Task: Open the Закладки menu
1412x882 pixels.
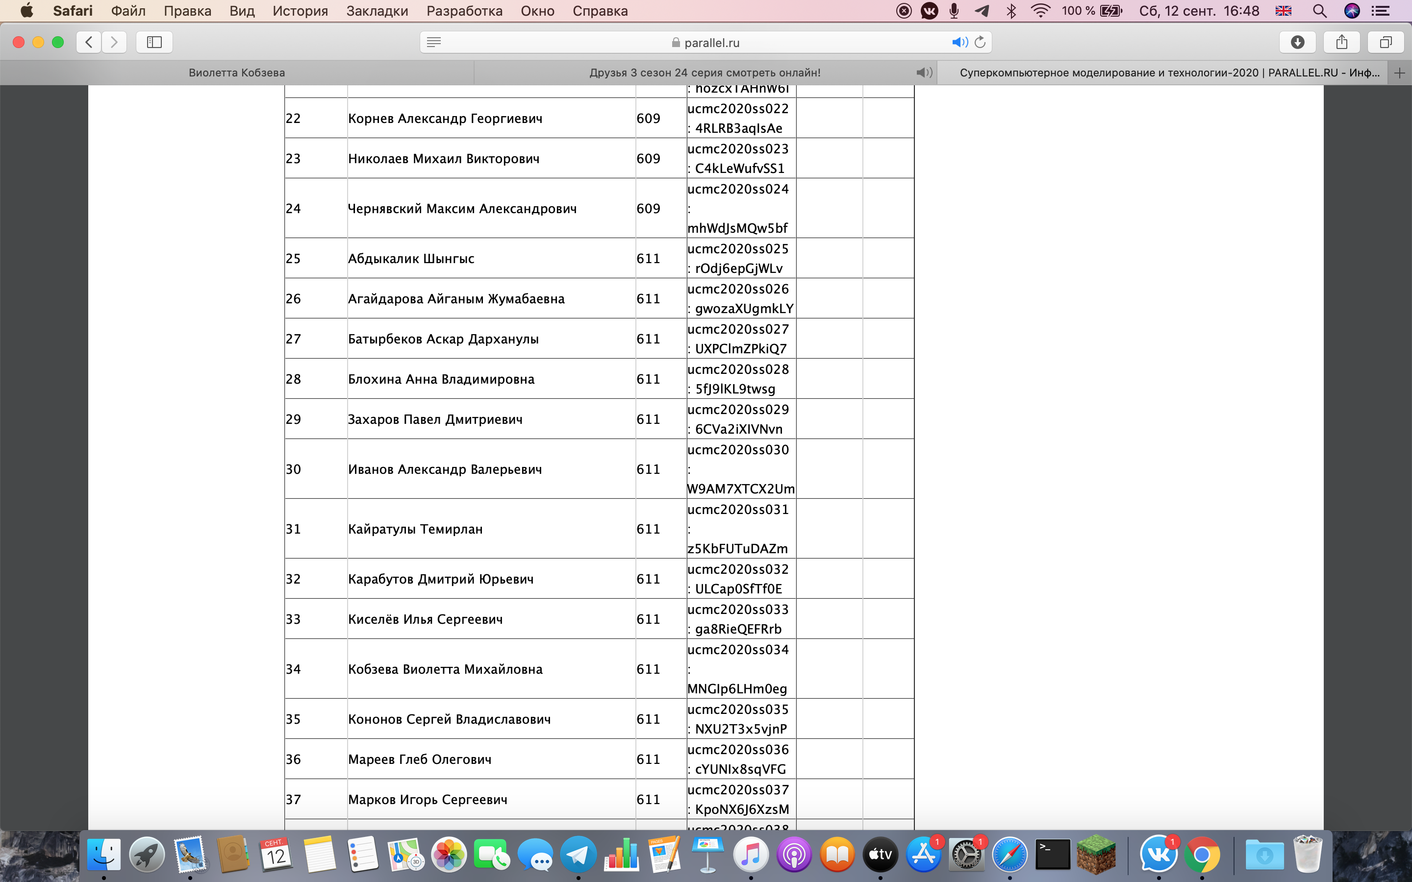Action: point(377,10)
